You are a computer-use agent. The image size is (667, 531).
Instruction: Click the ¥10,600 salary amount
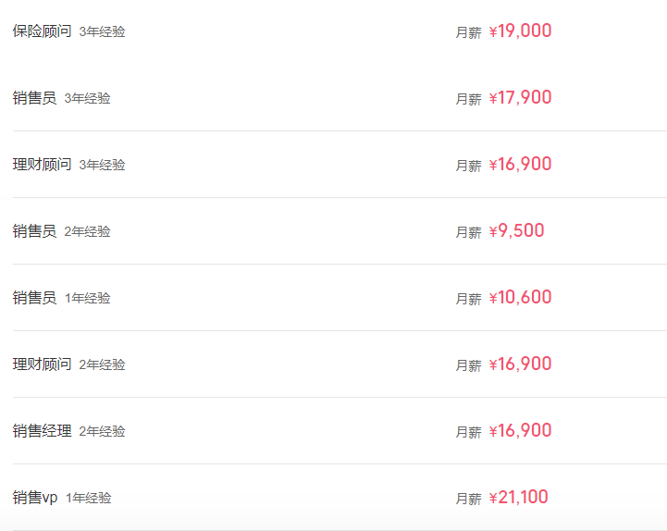[520, 297]
